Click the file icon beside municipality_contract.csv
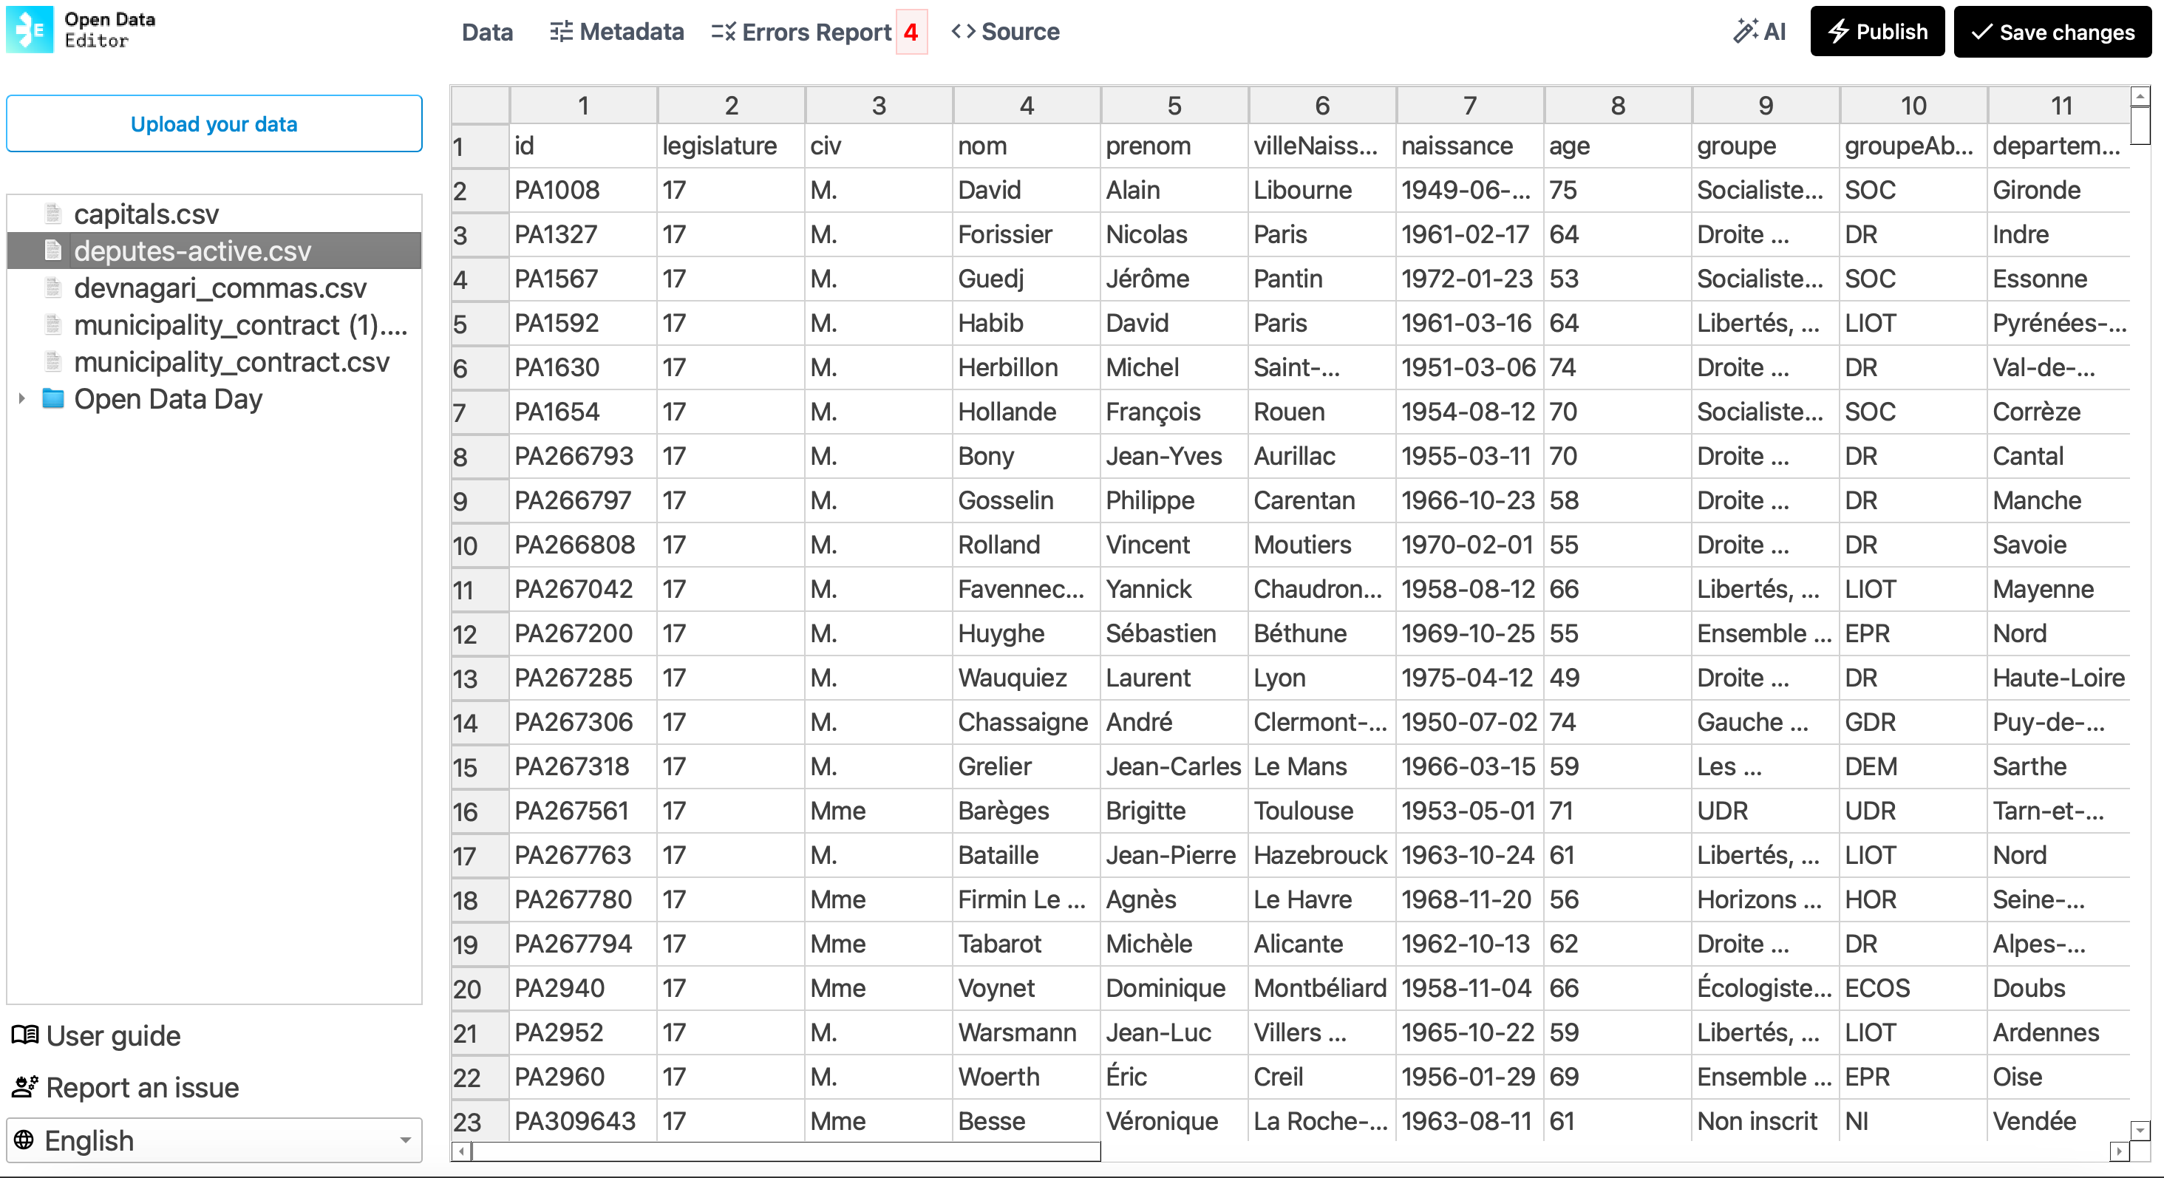 pos(53,361)
